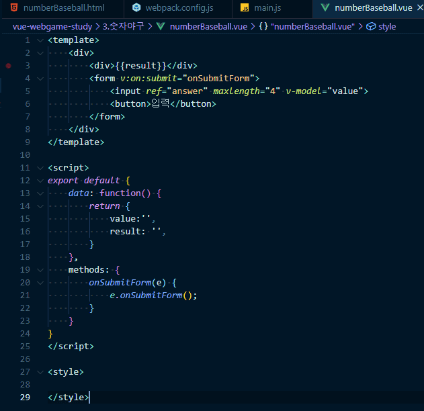Image resolution: width=424 pixels, height=411 pixels.
Task: Click the "numberBaseball.vue" object symbol breadcrumb
Action: pos(312,26)
